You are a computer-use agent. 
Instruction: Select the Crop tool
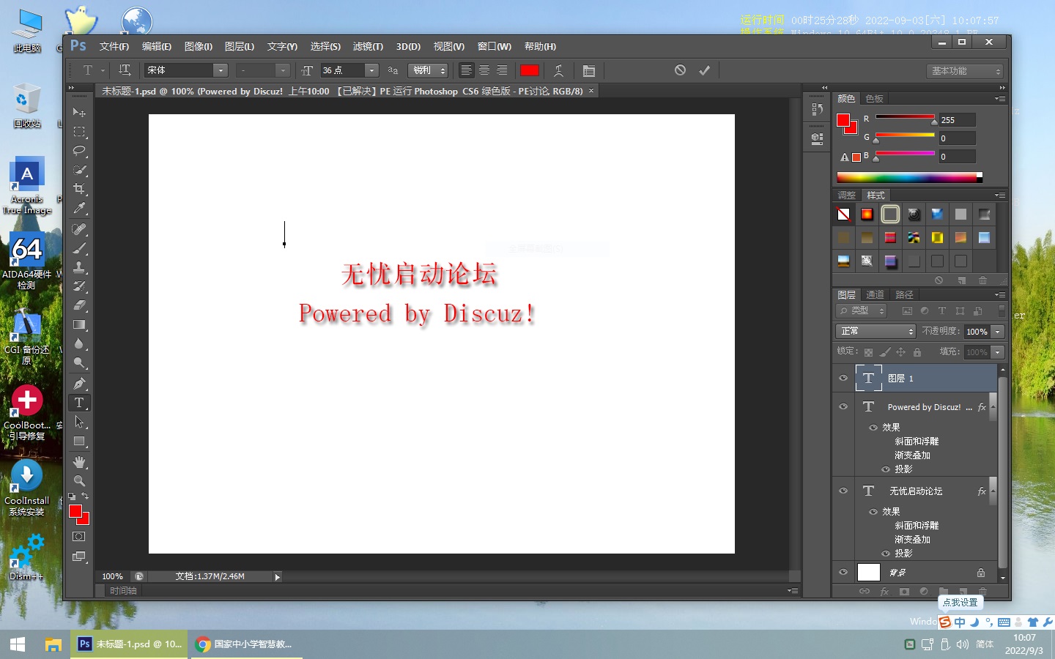(x=79, y=189)
